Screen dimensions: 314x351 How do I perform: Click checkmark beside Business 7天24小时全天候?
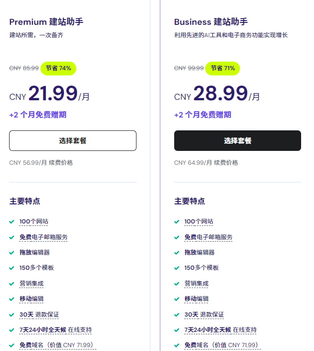point(177,330)
